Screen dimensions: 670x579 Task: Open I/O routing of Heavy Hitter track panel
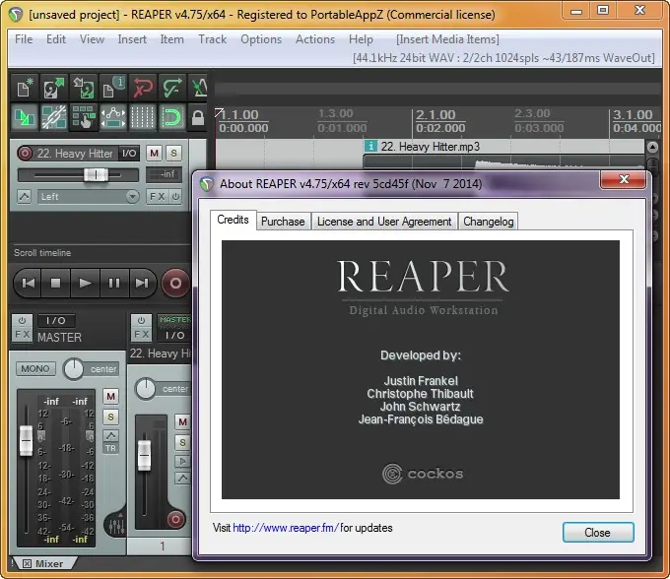coord(129,154)
